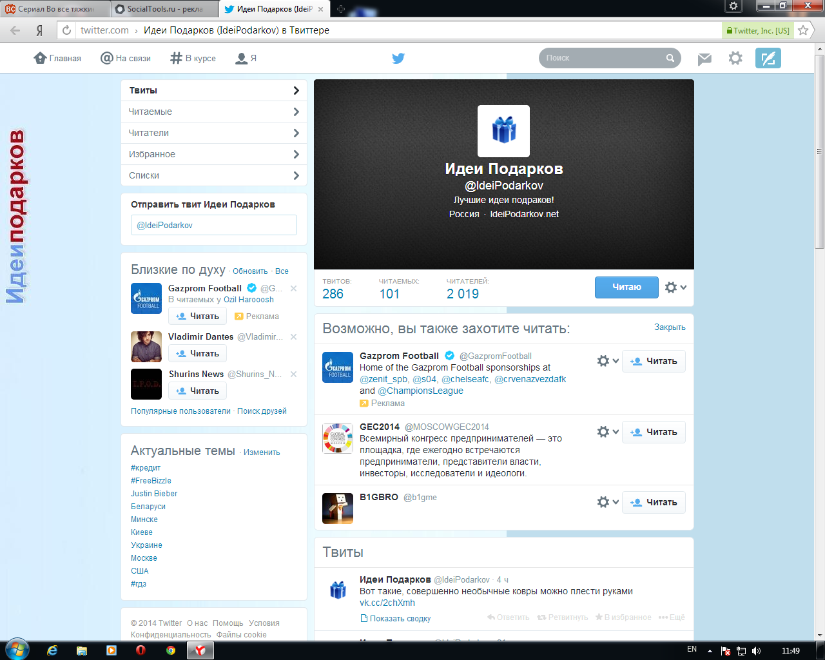Click the Yandex Я browser button
Image resolution: width=825 pixels, height=660 pixels.
point(40,30)
